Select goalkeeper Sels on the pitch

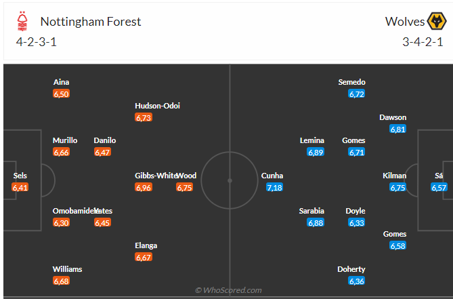pos(20,176)
